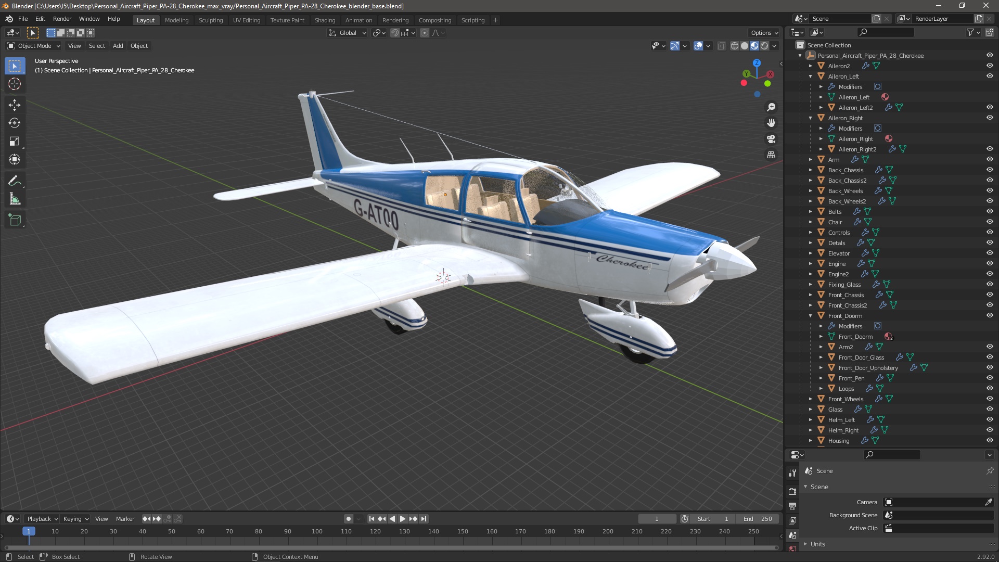The height and width of the screenshot is (562, 999).
Task: Open the viewport Options button
Action: (764, 33)
